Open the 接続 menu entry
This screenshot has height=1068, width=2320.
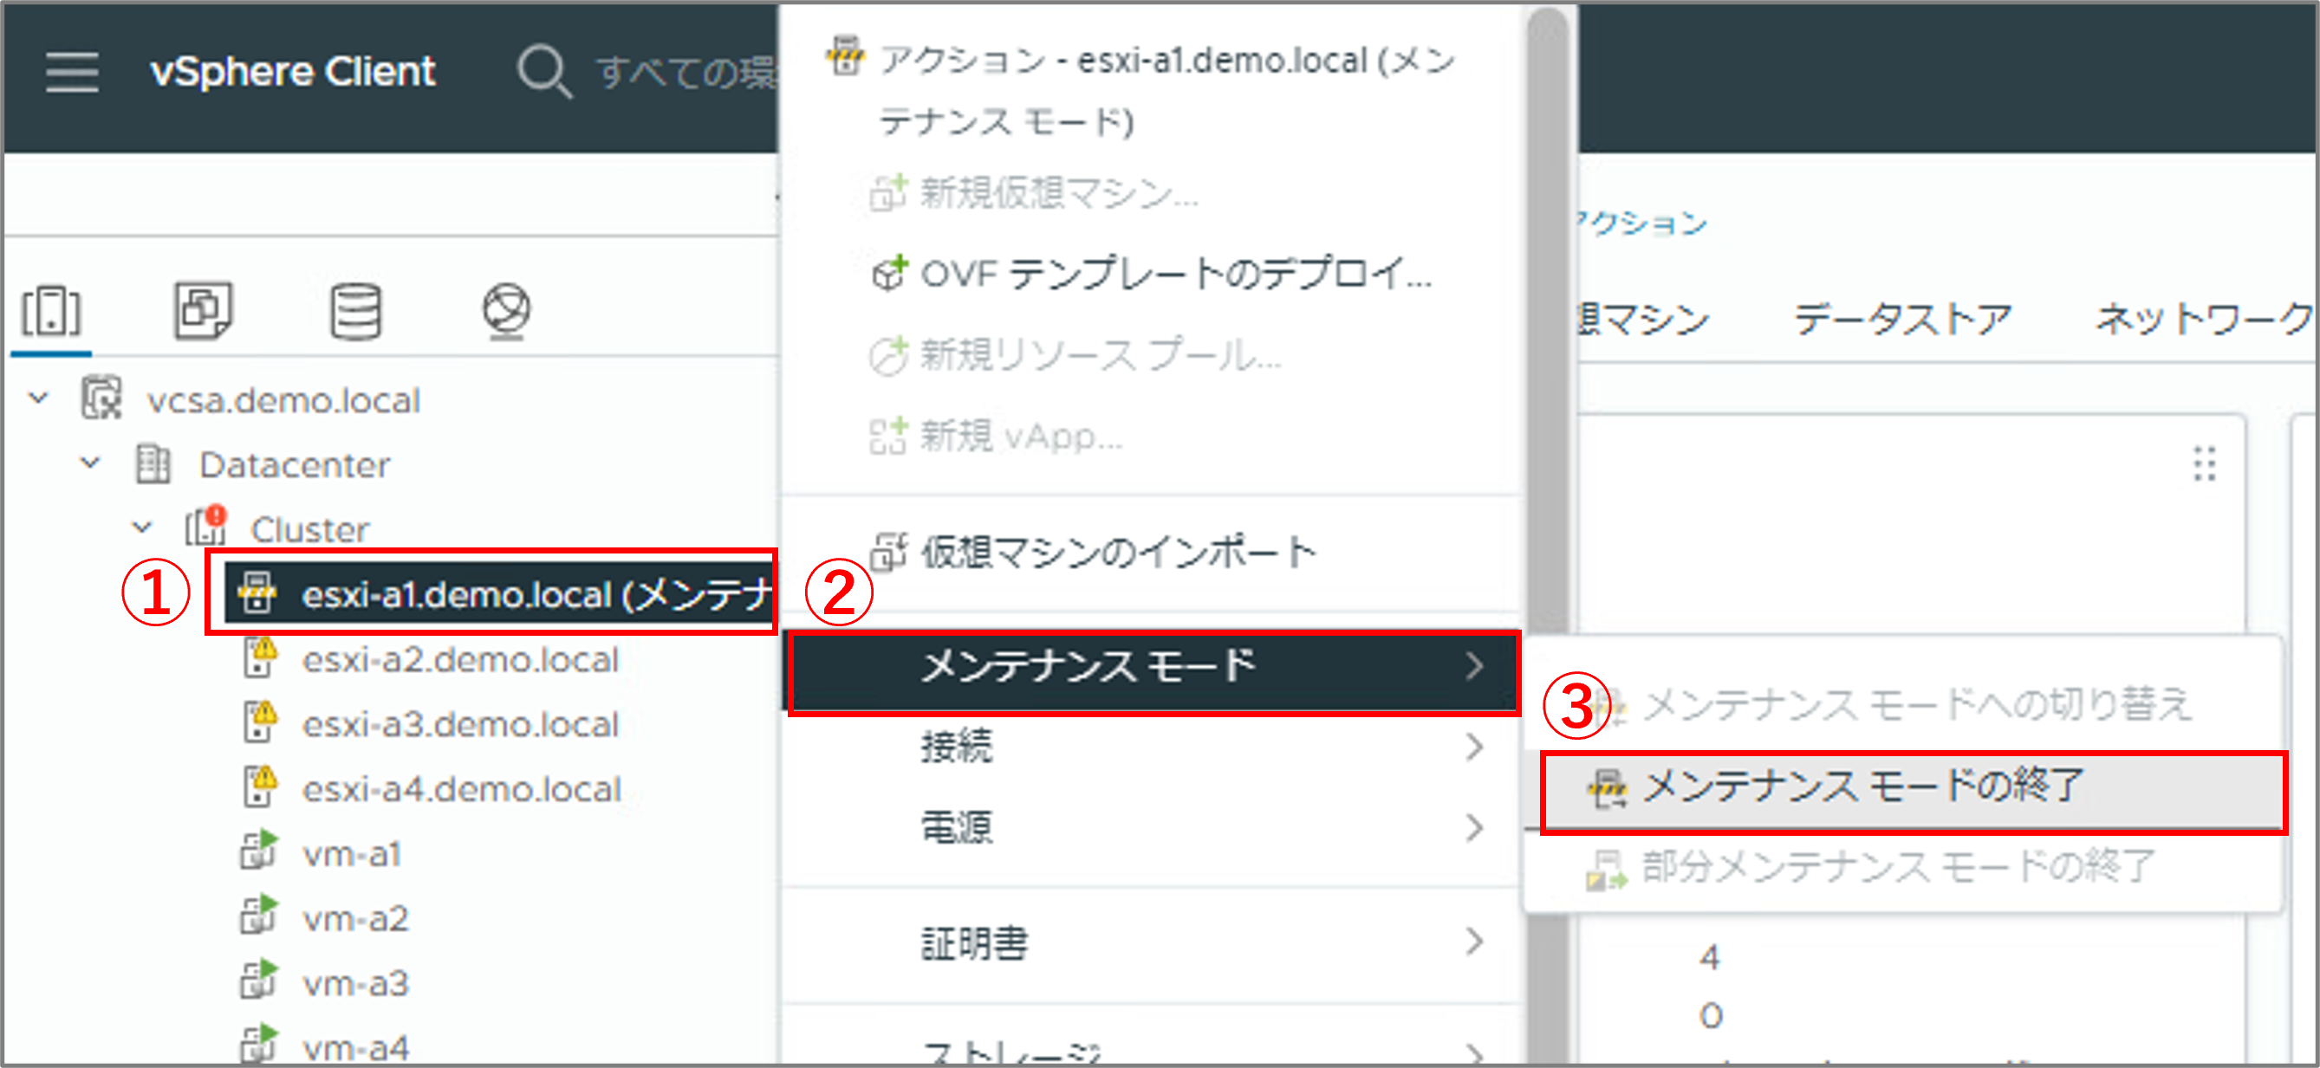(1152, 747)
